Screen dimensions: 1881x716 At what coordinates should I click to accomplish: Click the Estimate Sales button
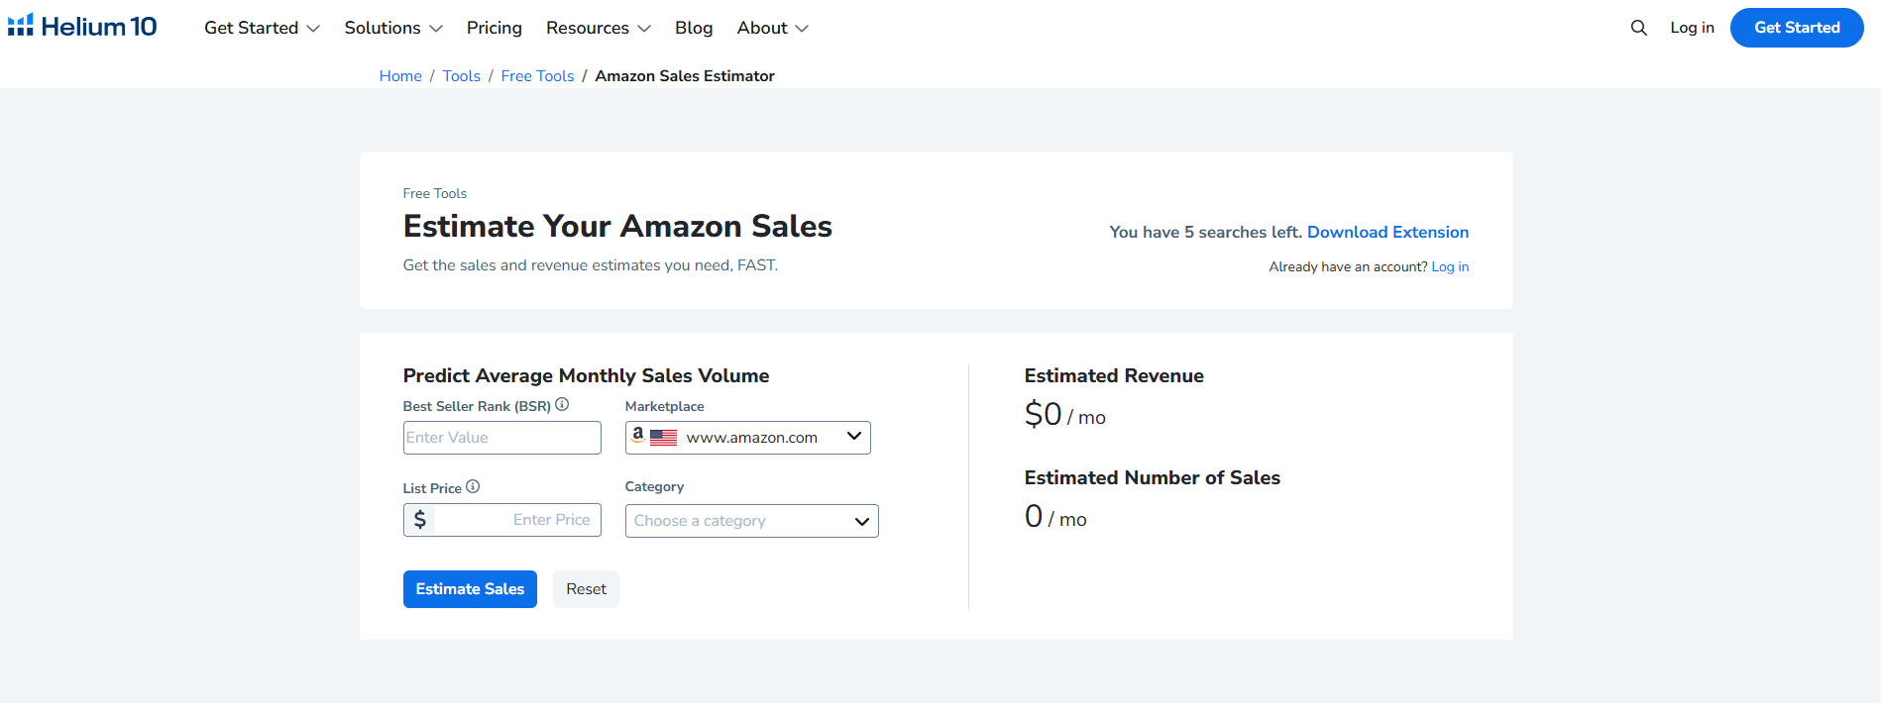(470, 589)
